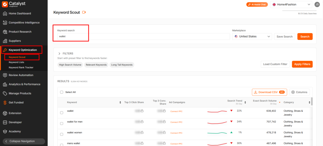Click the Keyword search input field
Image resolution: width=323 pixels, height=146 pixels.
[x=144, y=36]
